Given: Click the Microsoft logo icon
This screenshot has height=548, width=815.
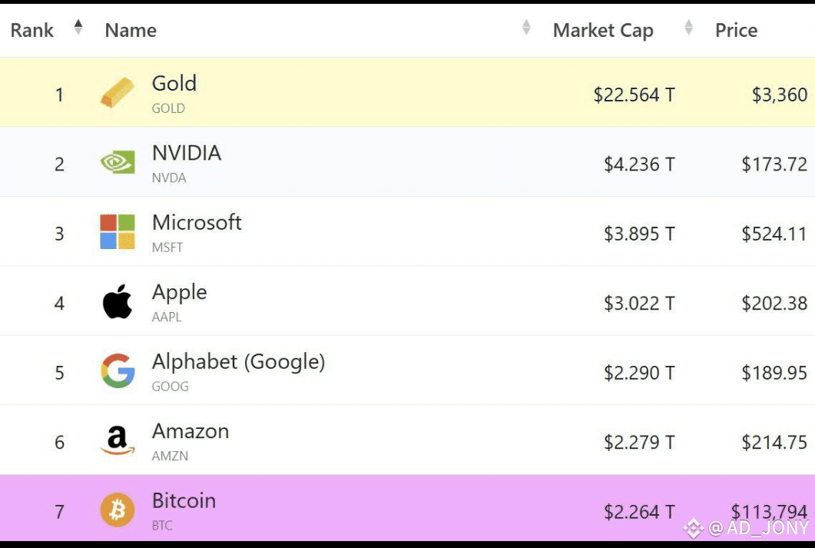Looking at the screenshot, I should 118,232.
